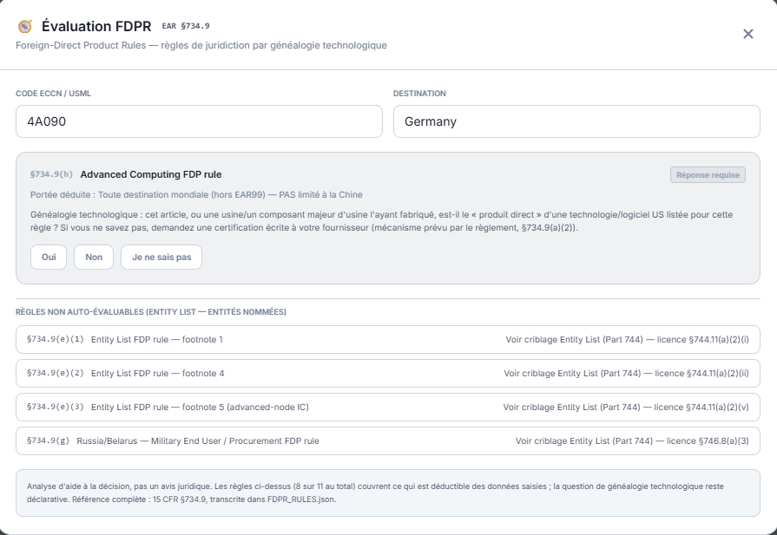The width and height of the screenshot is (777, 535).
Task: Open the §734.9(e)(3) footnote 5 row
Action: [388, 407]
